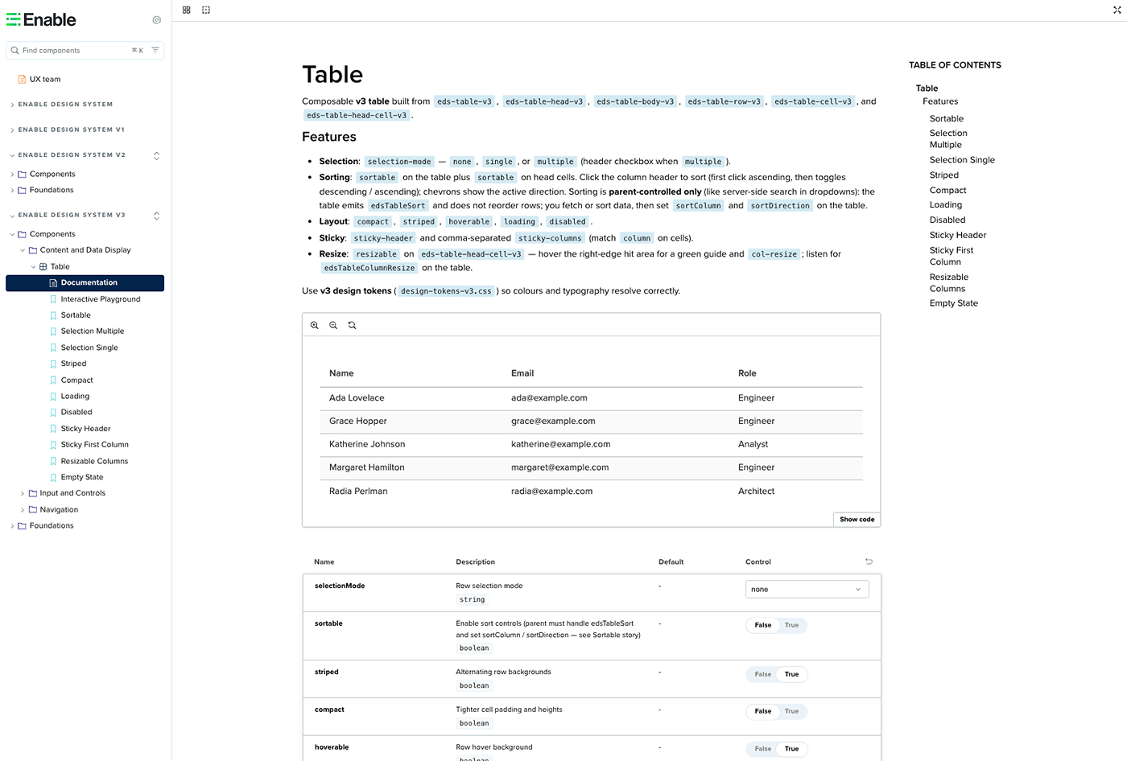
Task: Click the Show code button
Action: [856, 519]
